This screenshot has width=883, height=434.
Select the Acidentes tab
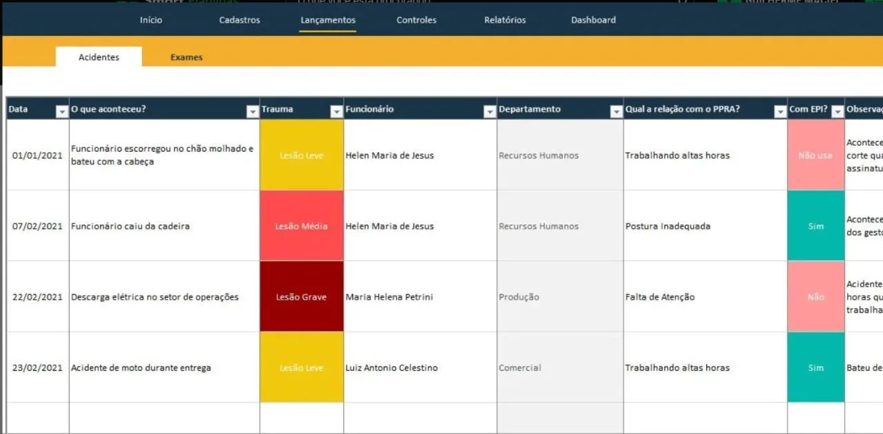(x=99, y=57)
